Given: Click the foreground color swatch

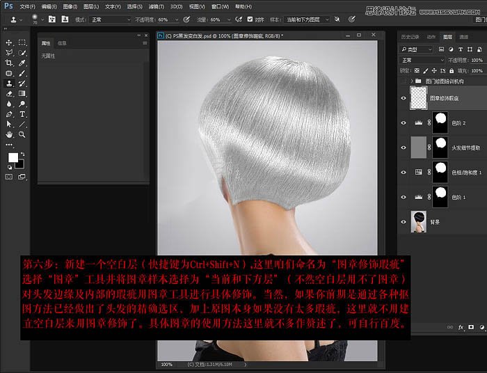Looking at the screenshot, I should tap(13, 157).
